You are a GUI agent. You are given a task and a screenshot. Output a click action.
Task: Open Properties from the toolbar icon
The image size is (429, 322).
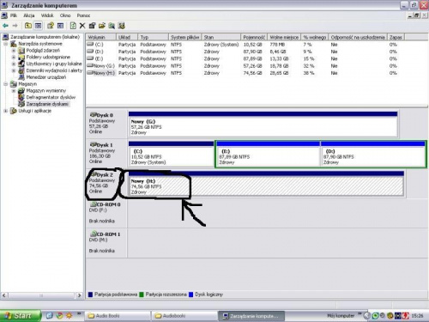[x=51, y=26]
